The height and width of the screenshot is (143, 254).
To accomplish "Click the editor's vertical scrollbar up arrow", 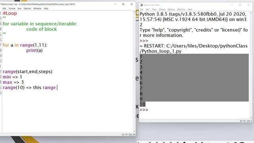I will tap(134, 12).
